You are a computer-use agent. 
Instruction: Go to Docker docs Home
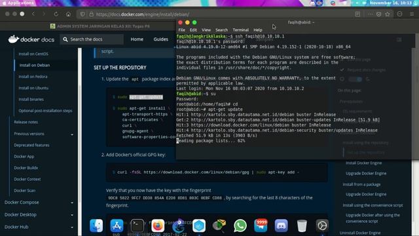point(137,39)
